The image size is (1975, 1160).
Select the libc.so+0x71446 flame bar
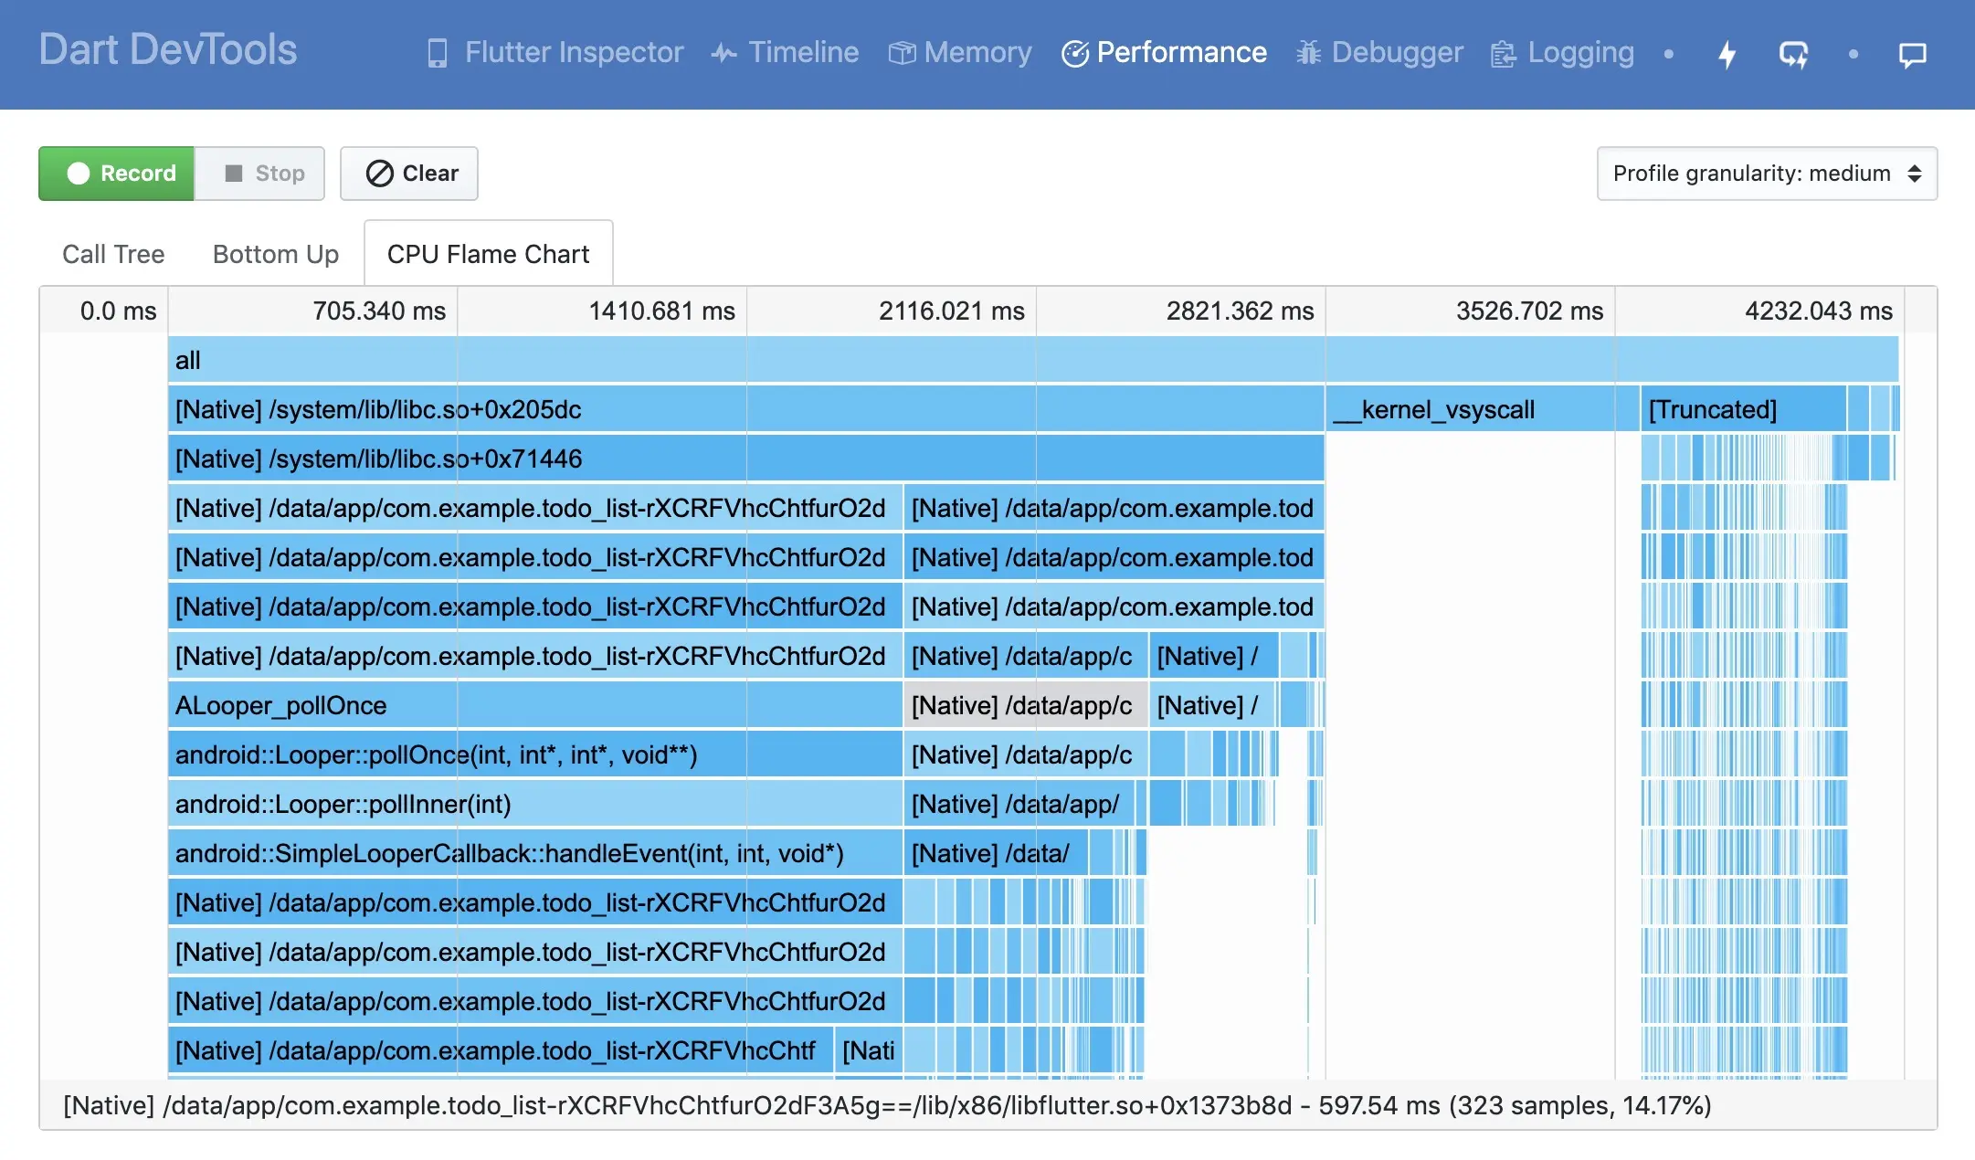point(746,459)
